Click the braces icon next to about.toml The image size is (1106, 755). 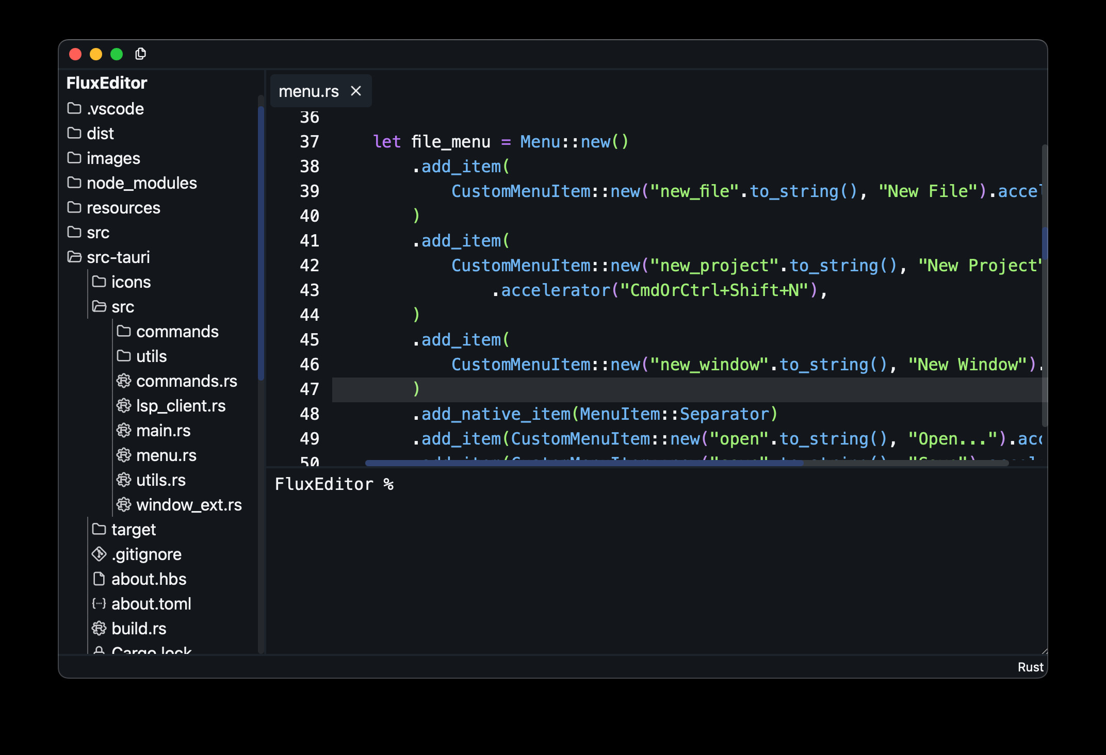tap(99, 604)
